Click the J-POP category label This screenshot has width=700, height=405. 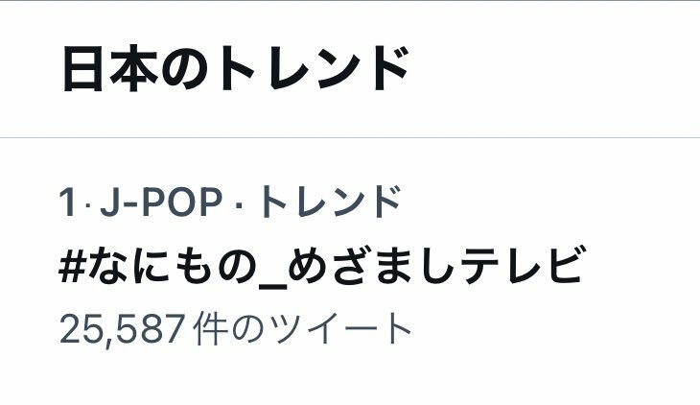point(161,202)
